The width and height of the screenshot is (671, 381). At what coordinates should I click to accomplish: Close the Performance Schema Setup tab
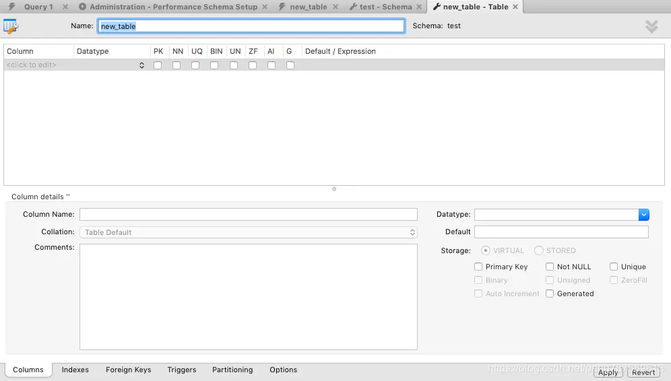(265, 7)
